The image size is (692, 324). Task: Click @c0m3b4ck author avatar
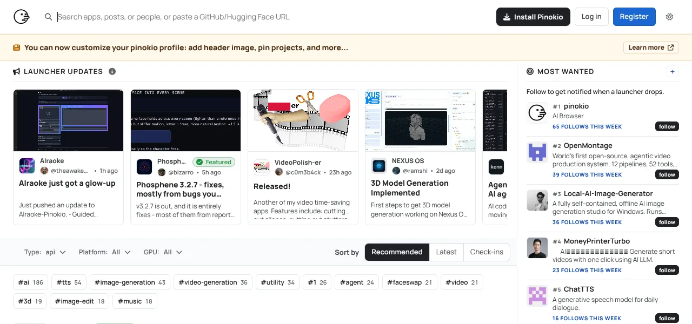(x=279, y=172)
